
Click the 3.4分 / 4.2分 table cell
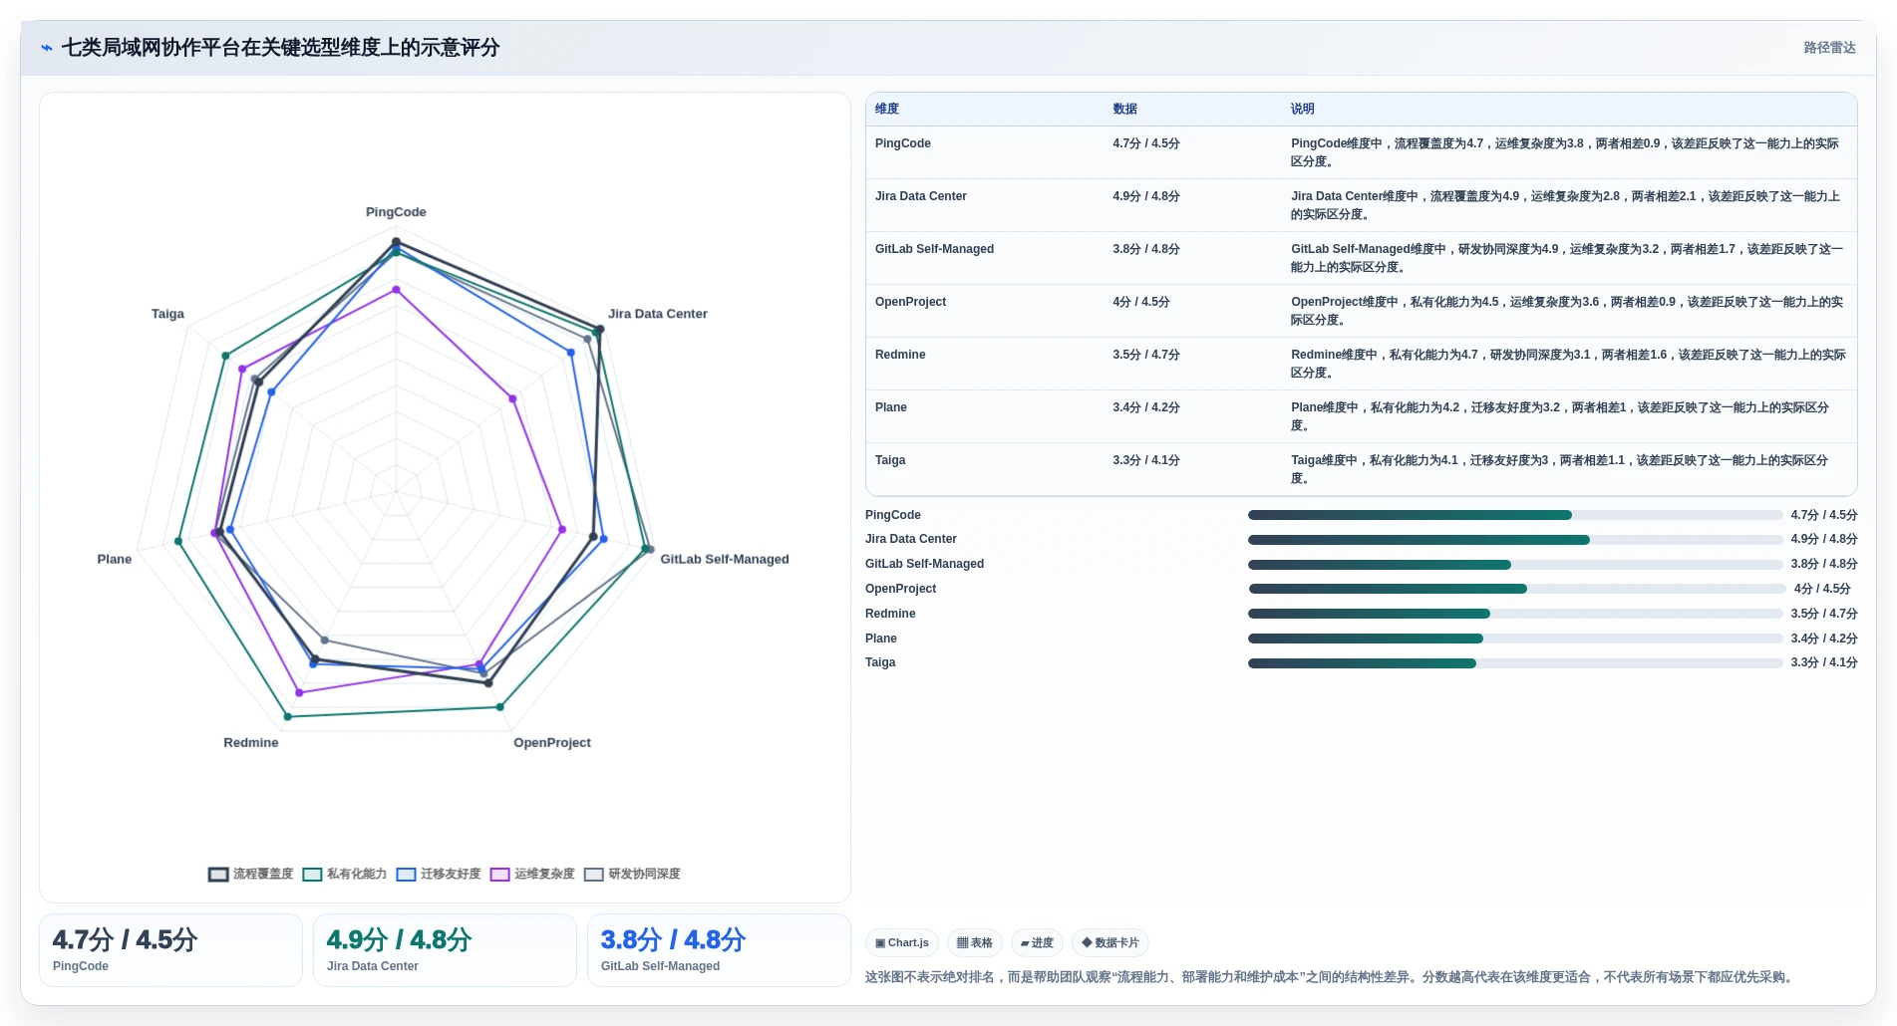[1146, 407]
